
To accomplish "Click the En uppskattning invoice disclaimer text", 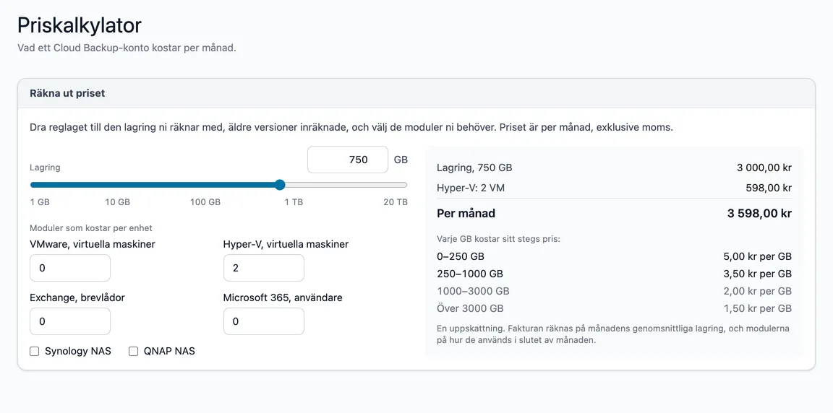I will pyautogui.click(x=613, y=334).
